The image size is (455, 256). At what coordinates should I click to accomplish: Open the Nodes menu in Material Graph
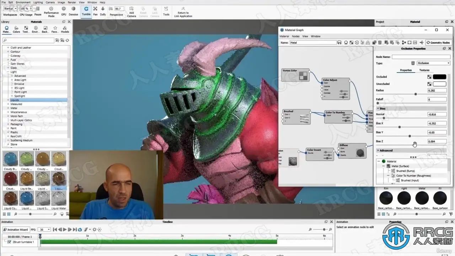tap(295, 36)
